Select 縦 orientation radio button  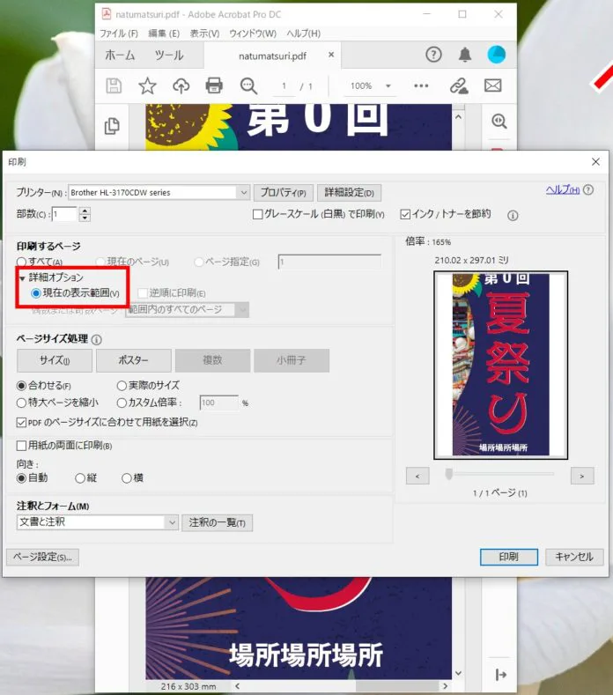[80, 478]
